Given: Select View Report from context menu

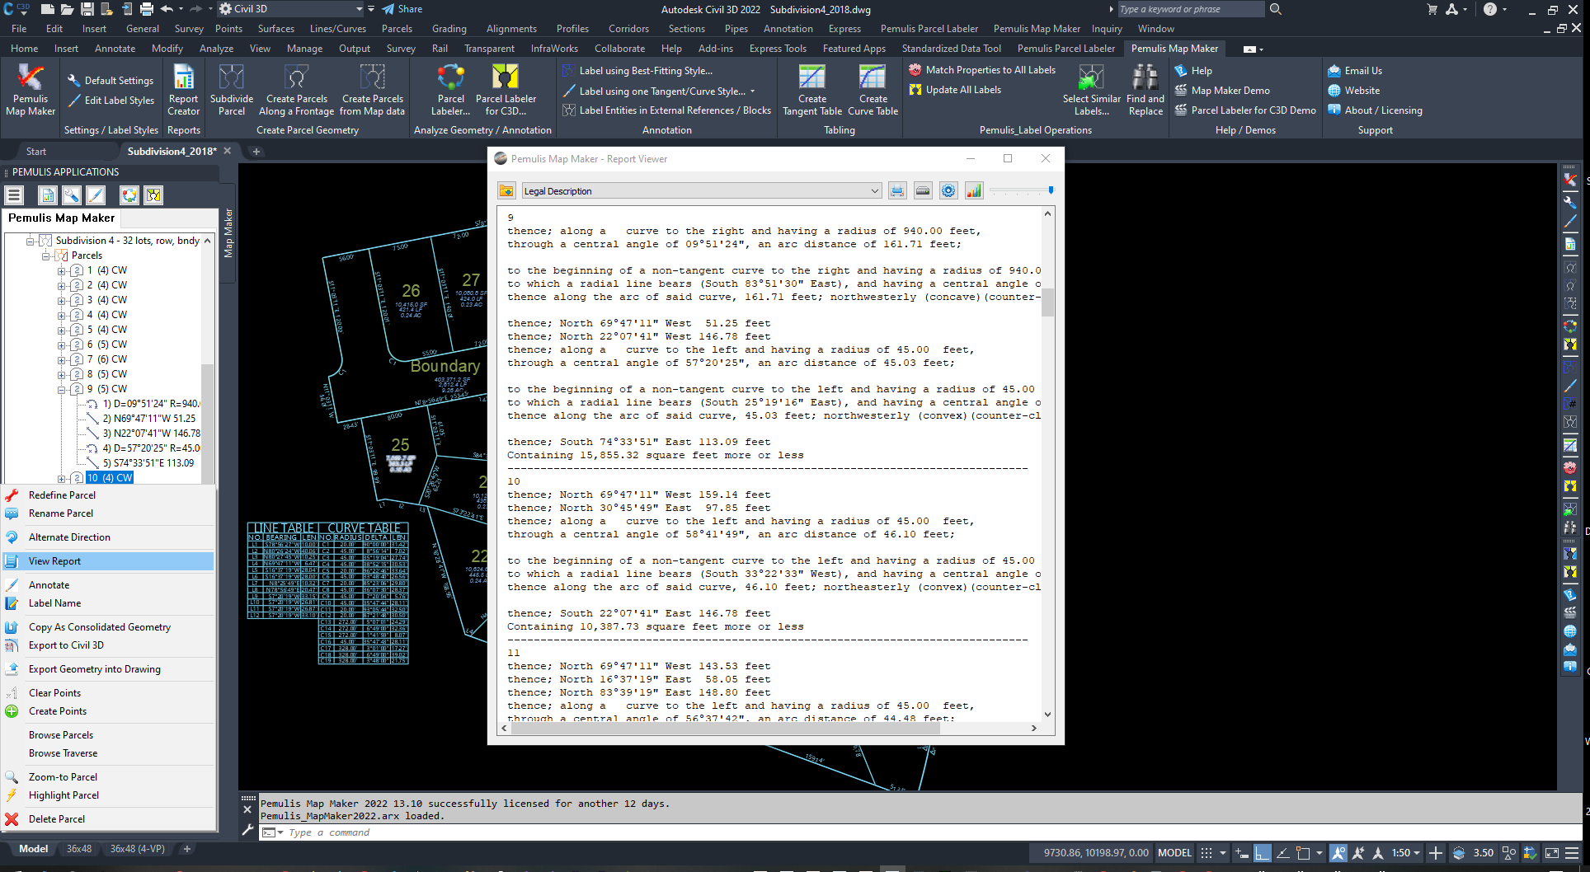Looking at the screenshot, I should point(109,561).
